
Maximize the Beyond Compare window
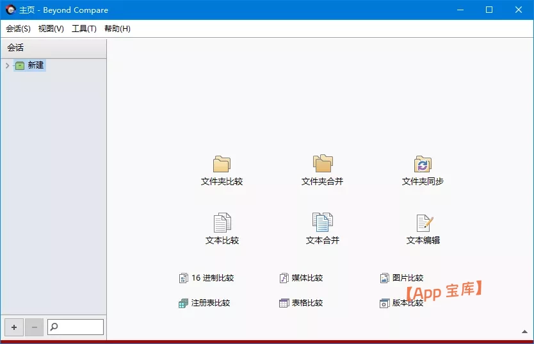click(x=489, y=10)
